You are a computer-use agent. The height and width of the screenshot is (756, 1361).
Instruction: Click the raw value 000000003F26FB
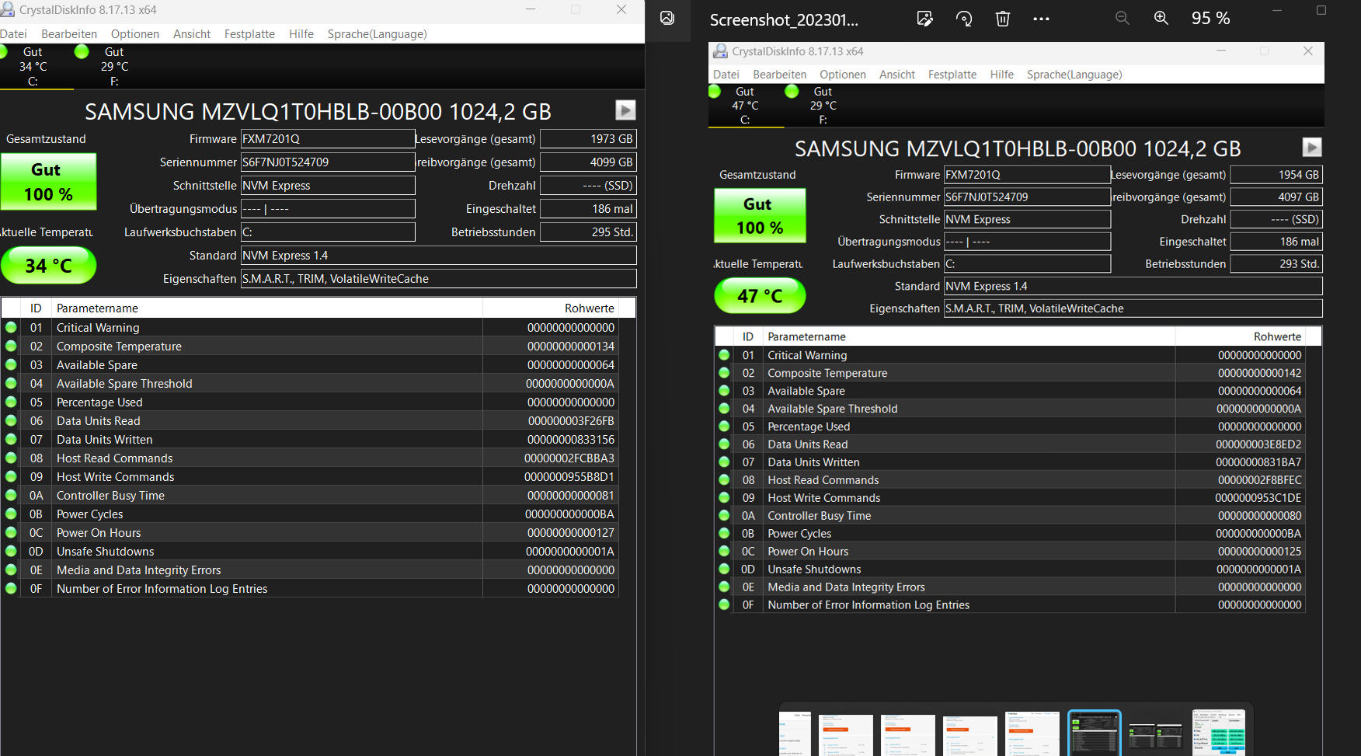point(571,421)
